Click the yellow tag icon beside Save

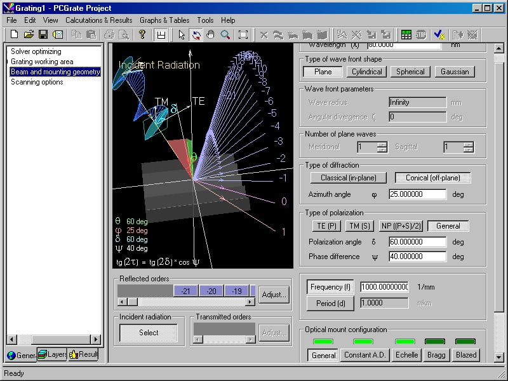click(58, 34)
